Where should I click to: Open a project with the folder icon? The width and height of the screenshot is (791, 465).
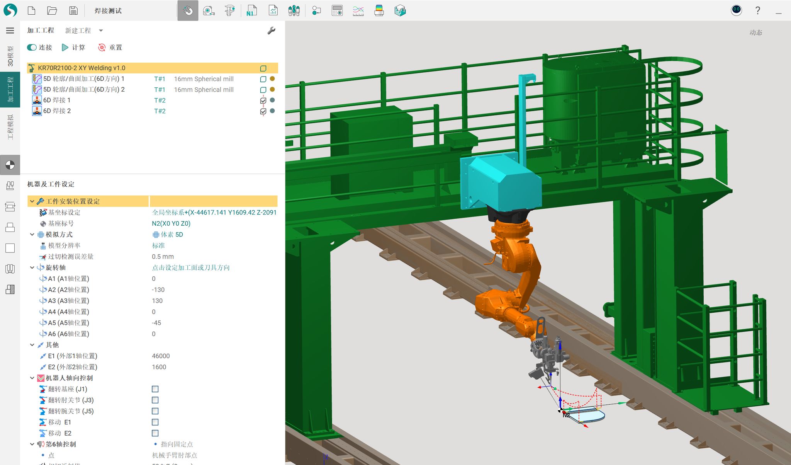52,10
